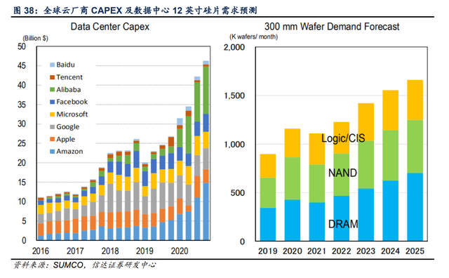The width and height of the screenshot is (449, 278).
Task: Click the 'Logic/CIS' label on wafer chart
Action: (x=343, y=138)
